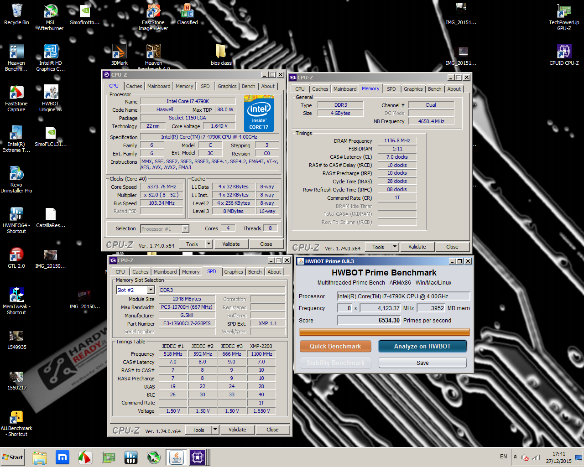
Task: Open Intel(R) Extreme Tuning desktop shortcut
Action: (16, 139)
